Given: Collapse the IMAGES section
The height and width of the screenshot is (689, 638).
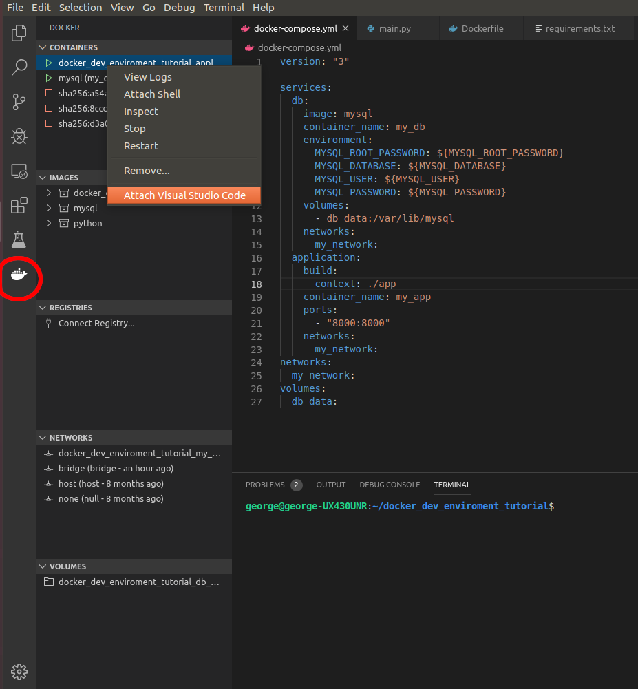Looking at the screenshot, I should pyautogui.click(x=43, y=178).
